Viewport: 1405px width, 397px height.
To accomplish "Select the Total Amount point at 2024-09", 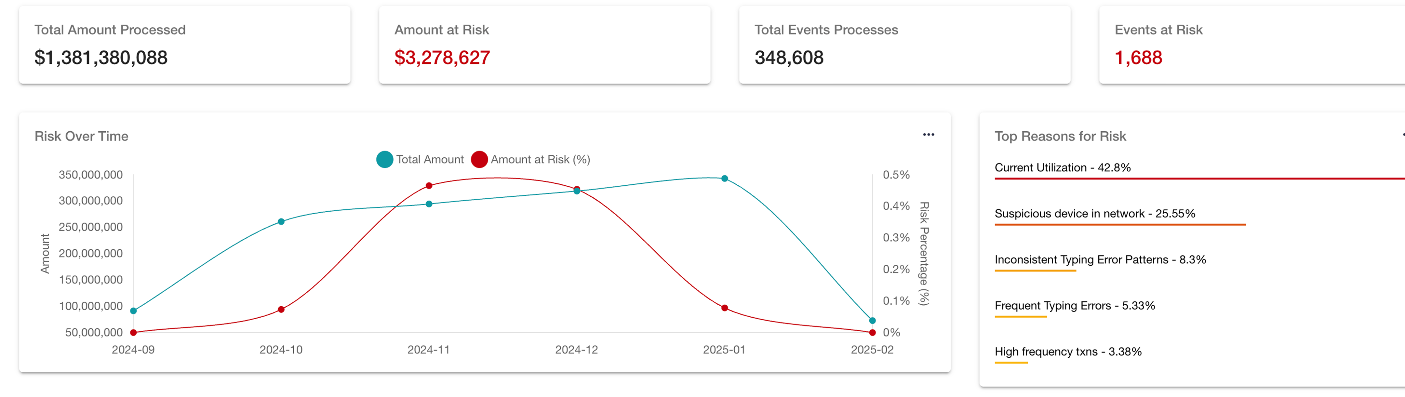I will point(134,311).
